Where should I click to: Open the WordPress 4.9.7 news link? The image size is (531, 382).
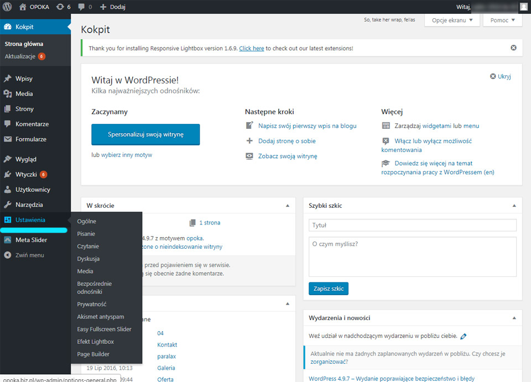(x=392, y=379)
